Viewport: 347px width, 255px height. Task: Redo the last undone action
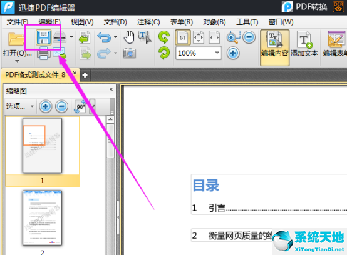[x=104, y=54]
